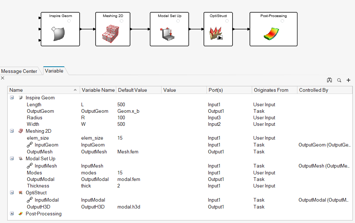
Task: Select the Modal Set Up node icon
Action: (x=168, y=34)
